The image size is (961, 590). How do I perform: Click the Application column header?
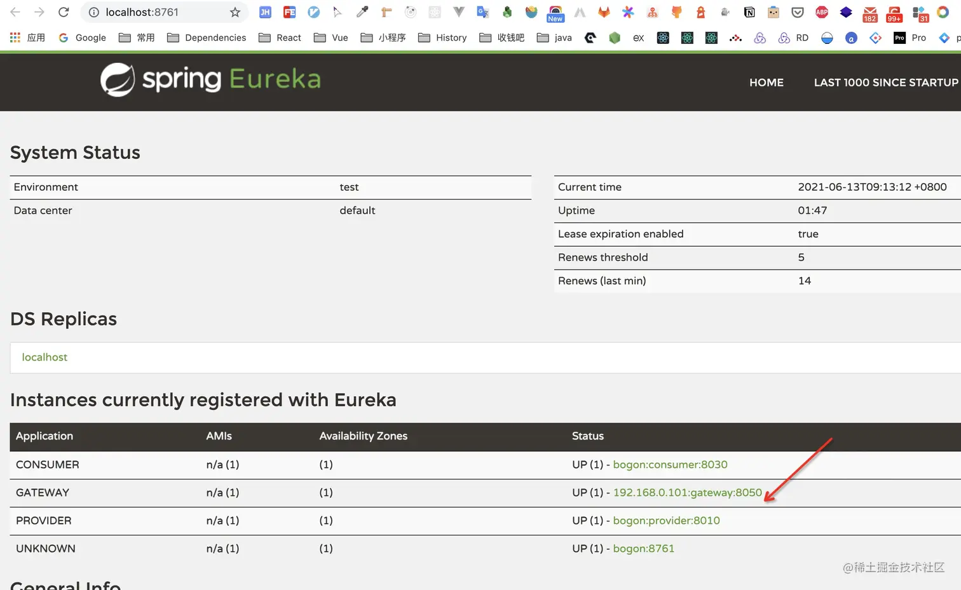pos(44,436)
